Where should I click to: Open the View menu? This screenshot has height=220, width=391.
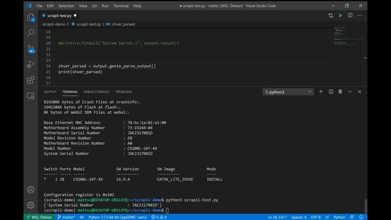tap(83, 5)
